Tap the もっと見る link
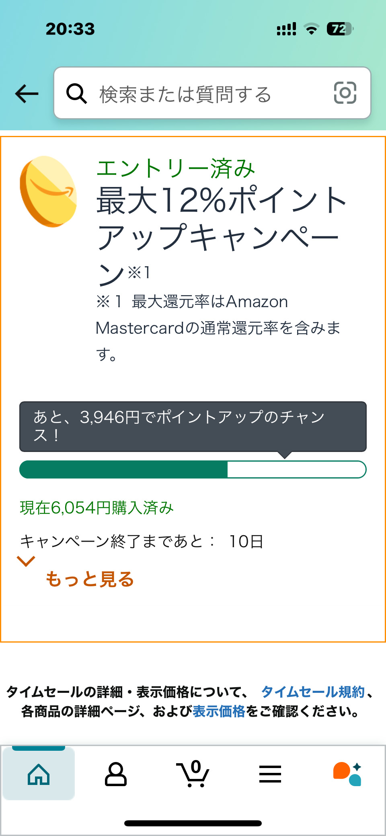This screenshot has height=836, width=386. pyautogui.click(x=90, y=579)
